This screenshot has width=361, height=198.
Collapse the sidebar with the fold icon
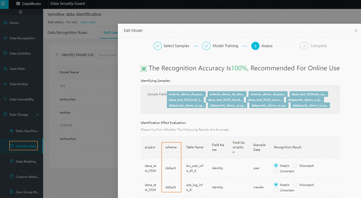click(x=20, y=12)
